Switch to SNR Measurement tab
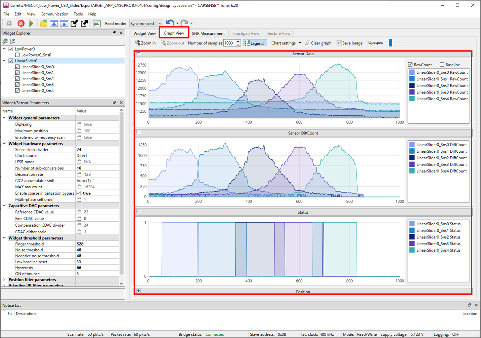 click(208, 33)
